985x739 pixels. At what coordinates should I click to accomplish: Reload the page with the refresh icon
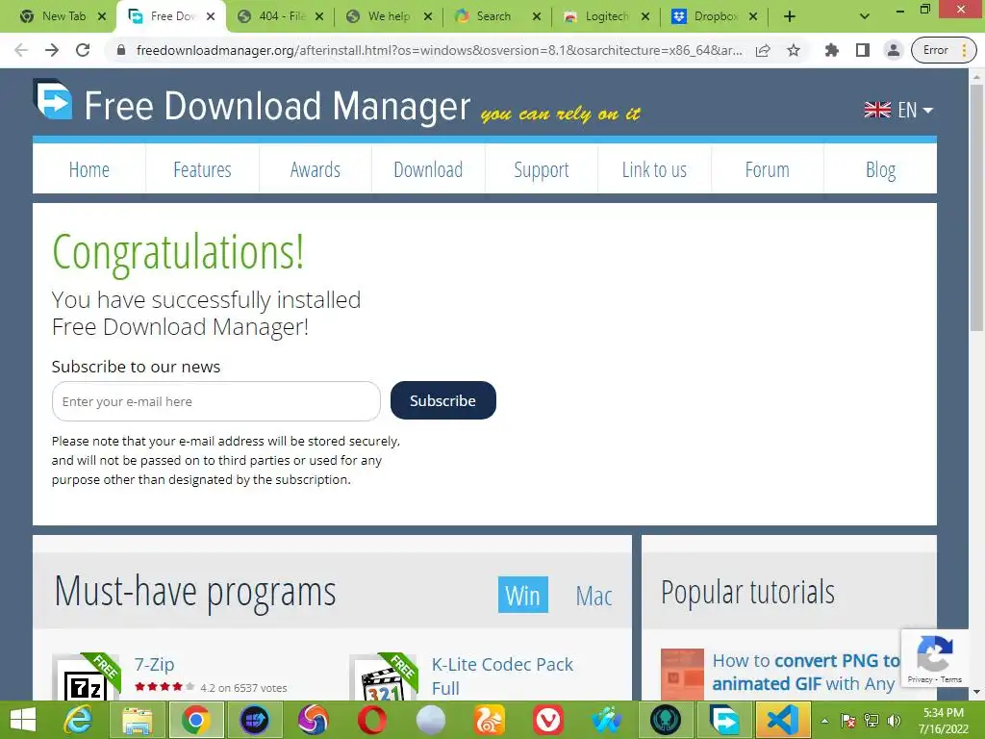tap(83, 50)
